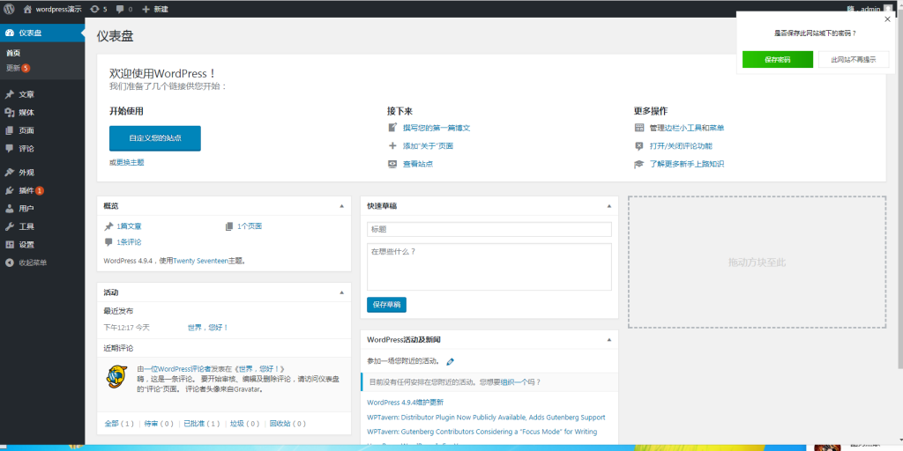
Task: Open WPTavern Gutenberg Focus Mode news link
Action: (482, 432)
